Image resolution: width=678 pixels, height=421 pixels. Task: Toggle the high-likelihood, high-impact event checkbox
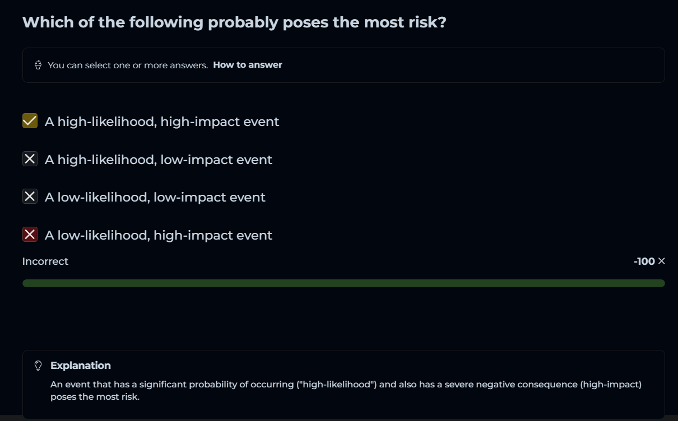pos(30,121)
